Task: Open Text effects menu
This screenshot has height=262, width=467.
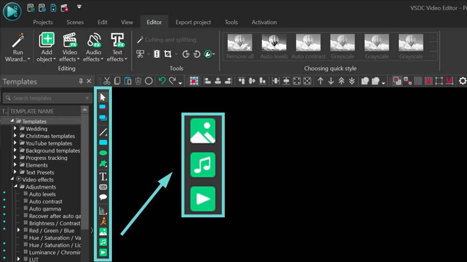Action: pyautogui.click(x=117, y=47)
